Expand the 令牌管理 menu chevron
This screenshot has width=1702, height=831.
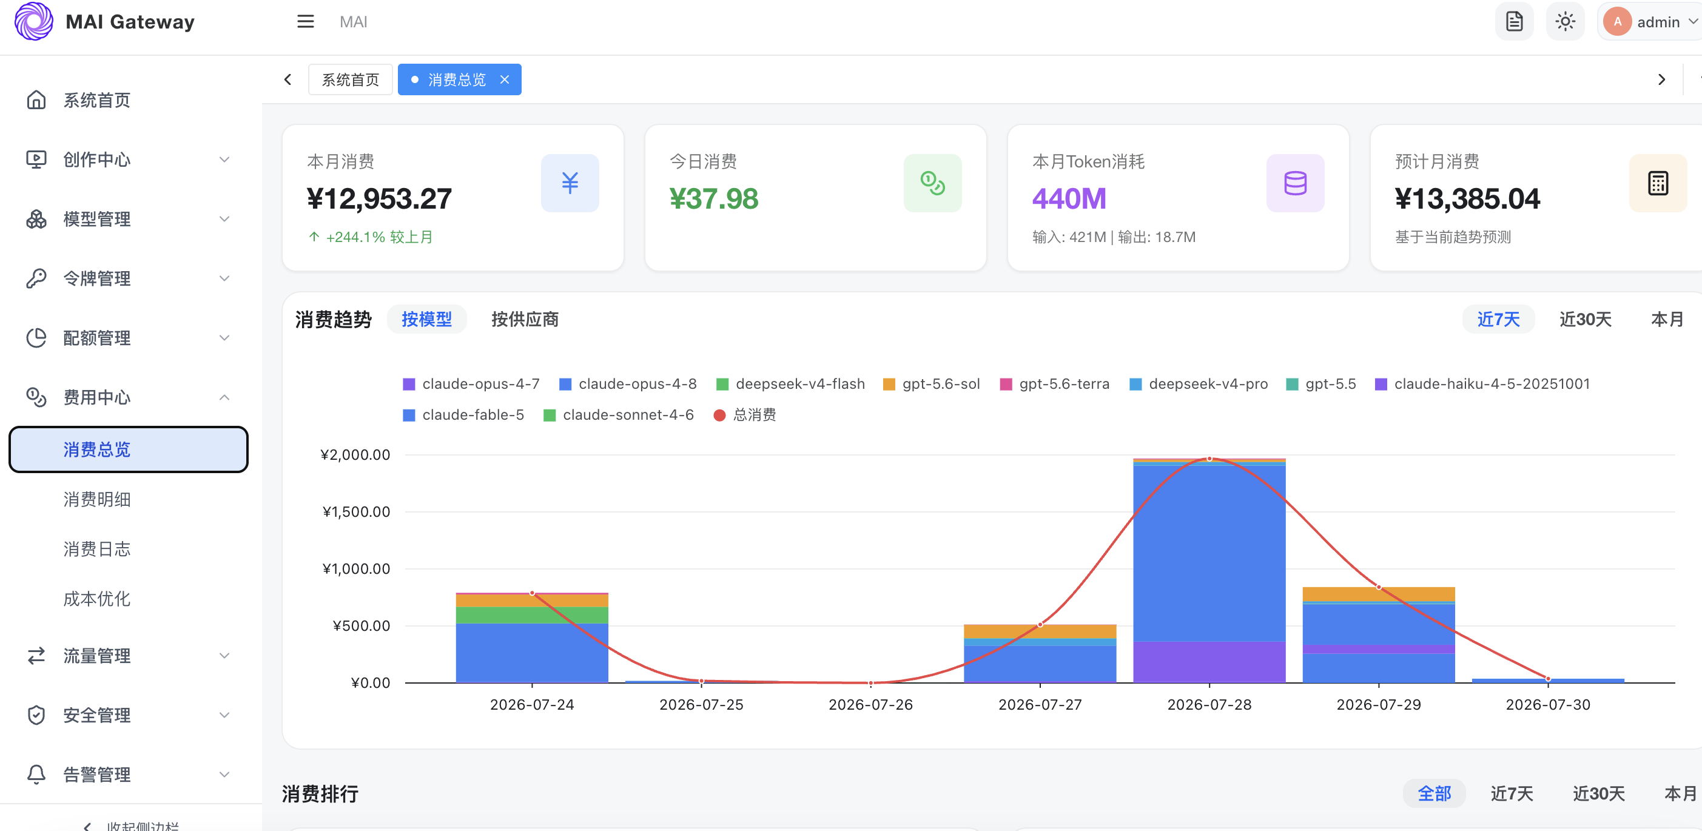[224, 278]
